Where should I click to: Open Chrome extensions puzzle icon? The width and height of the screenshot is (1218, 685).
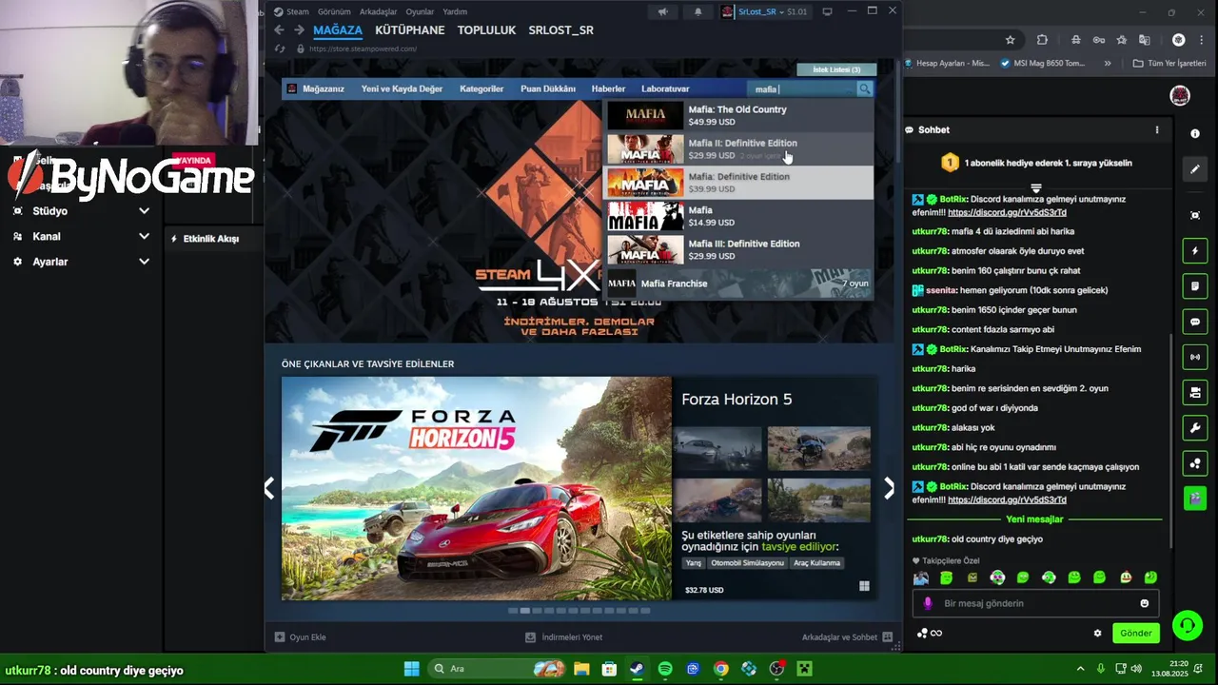(x=1042, y=40)
